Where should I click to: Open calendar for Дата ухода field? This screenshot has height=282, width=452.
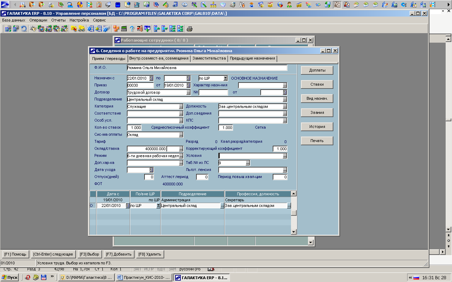(151, 170)
